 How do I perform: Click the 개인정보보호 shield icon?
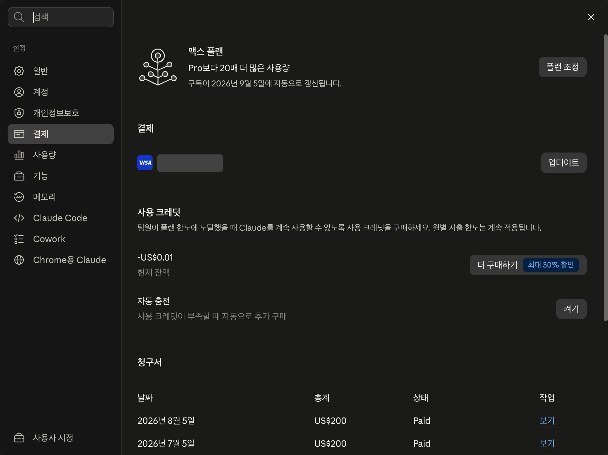[19, 113]
